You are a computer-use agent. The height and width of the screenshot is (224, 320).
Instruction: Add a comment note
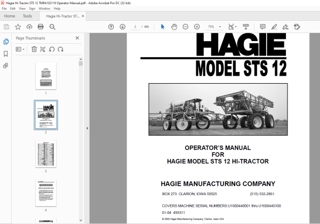(x=262, y=27)
